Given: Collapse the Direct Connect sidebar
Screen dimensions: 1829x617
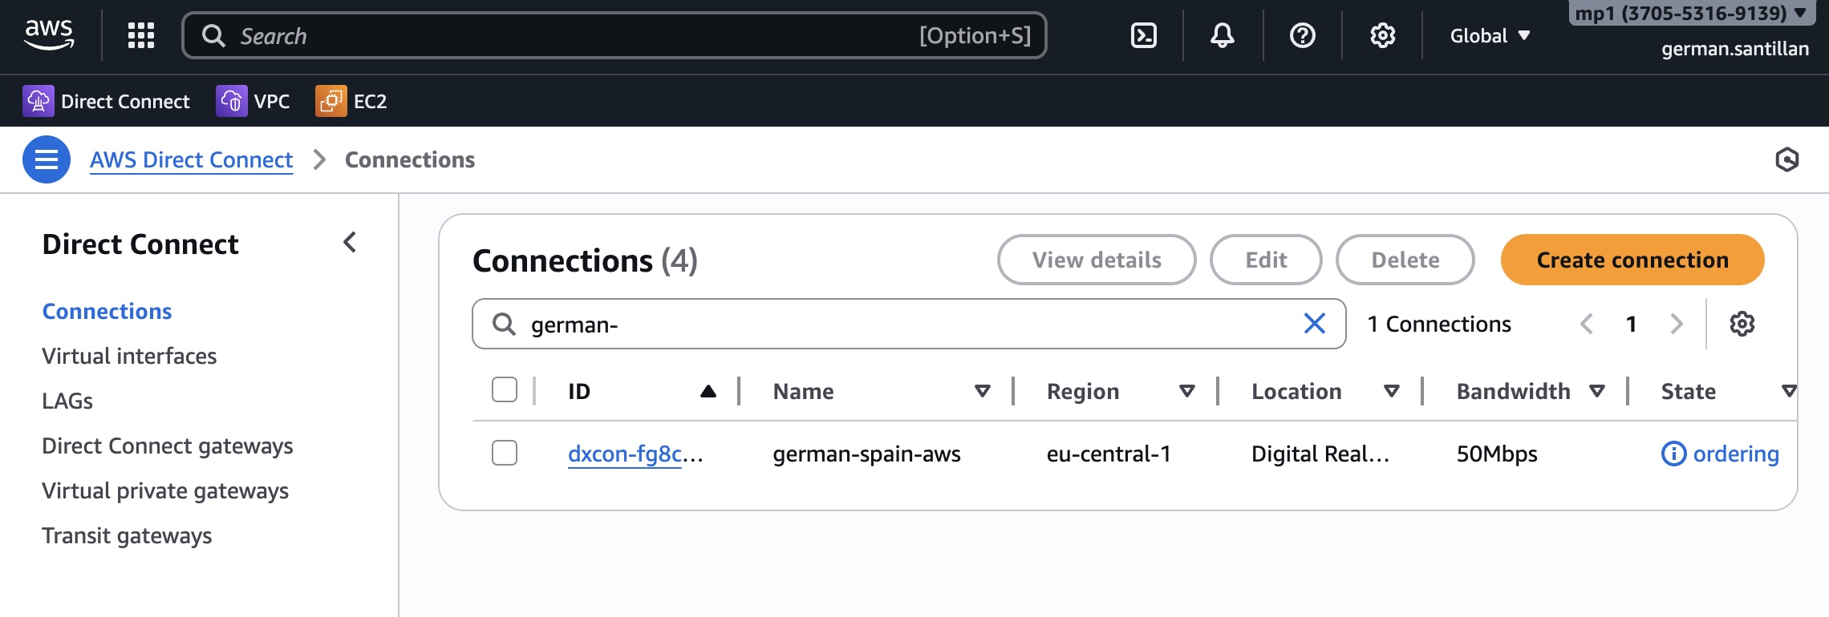Looking at the screenshot, I should [x=350, y=243].
